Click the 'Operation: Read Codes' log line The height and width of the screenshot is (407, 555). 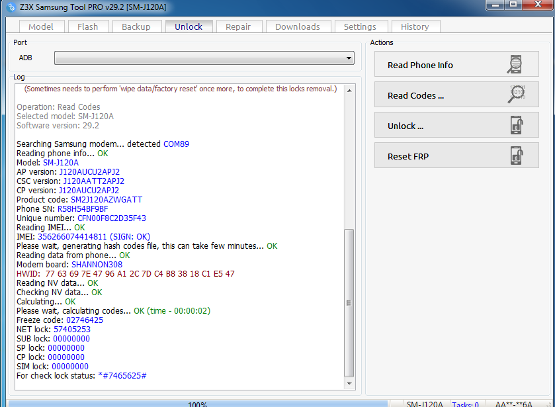point(58,107)
